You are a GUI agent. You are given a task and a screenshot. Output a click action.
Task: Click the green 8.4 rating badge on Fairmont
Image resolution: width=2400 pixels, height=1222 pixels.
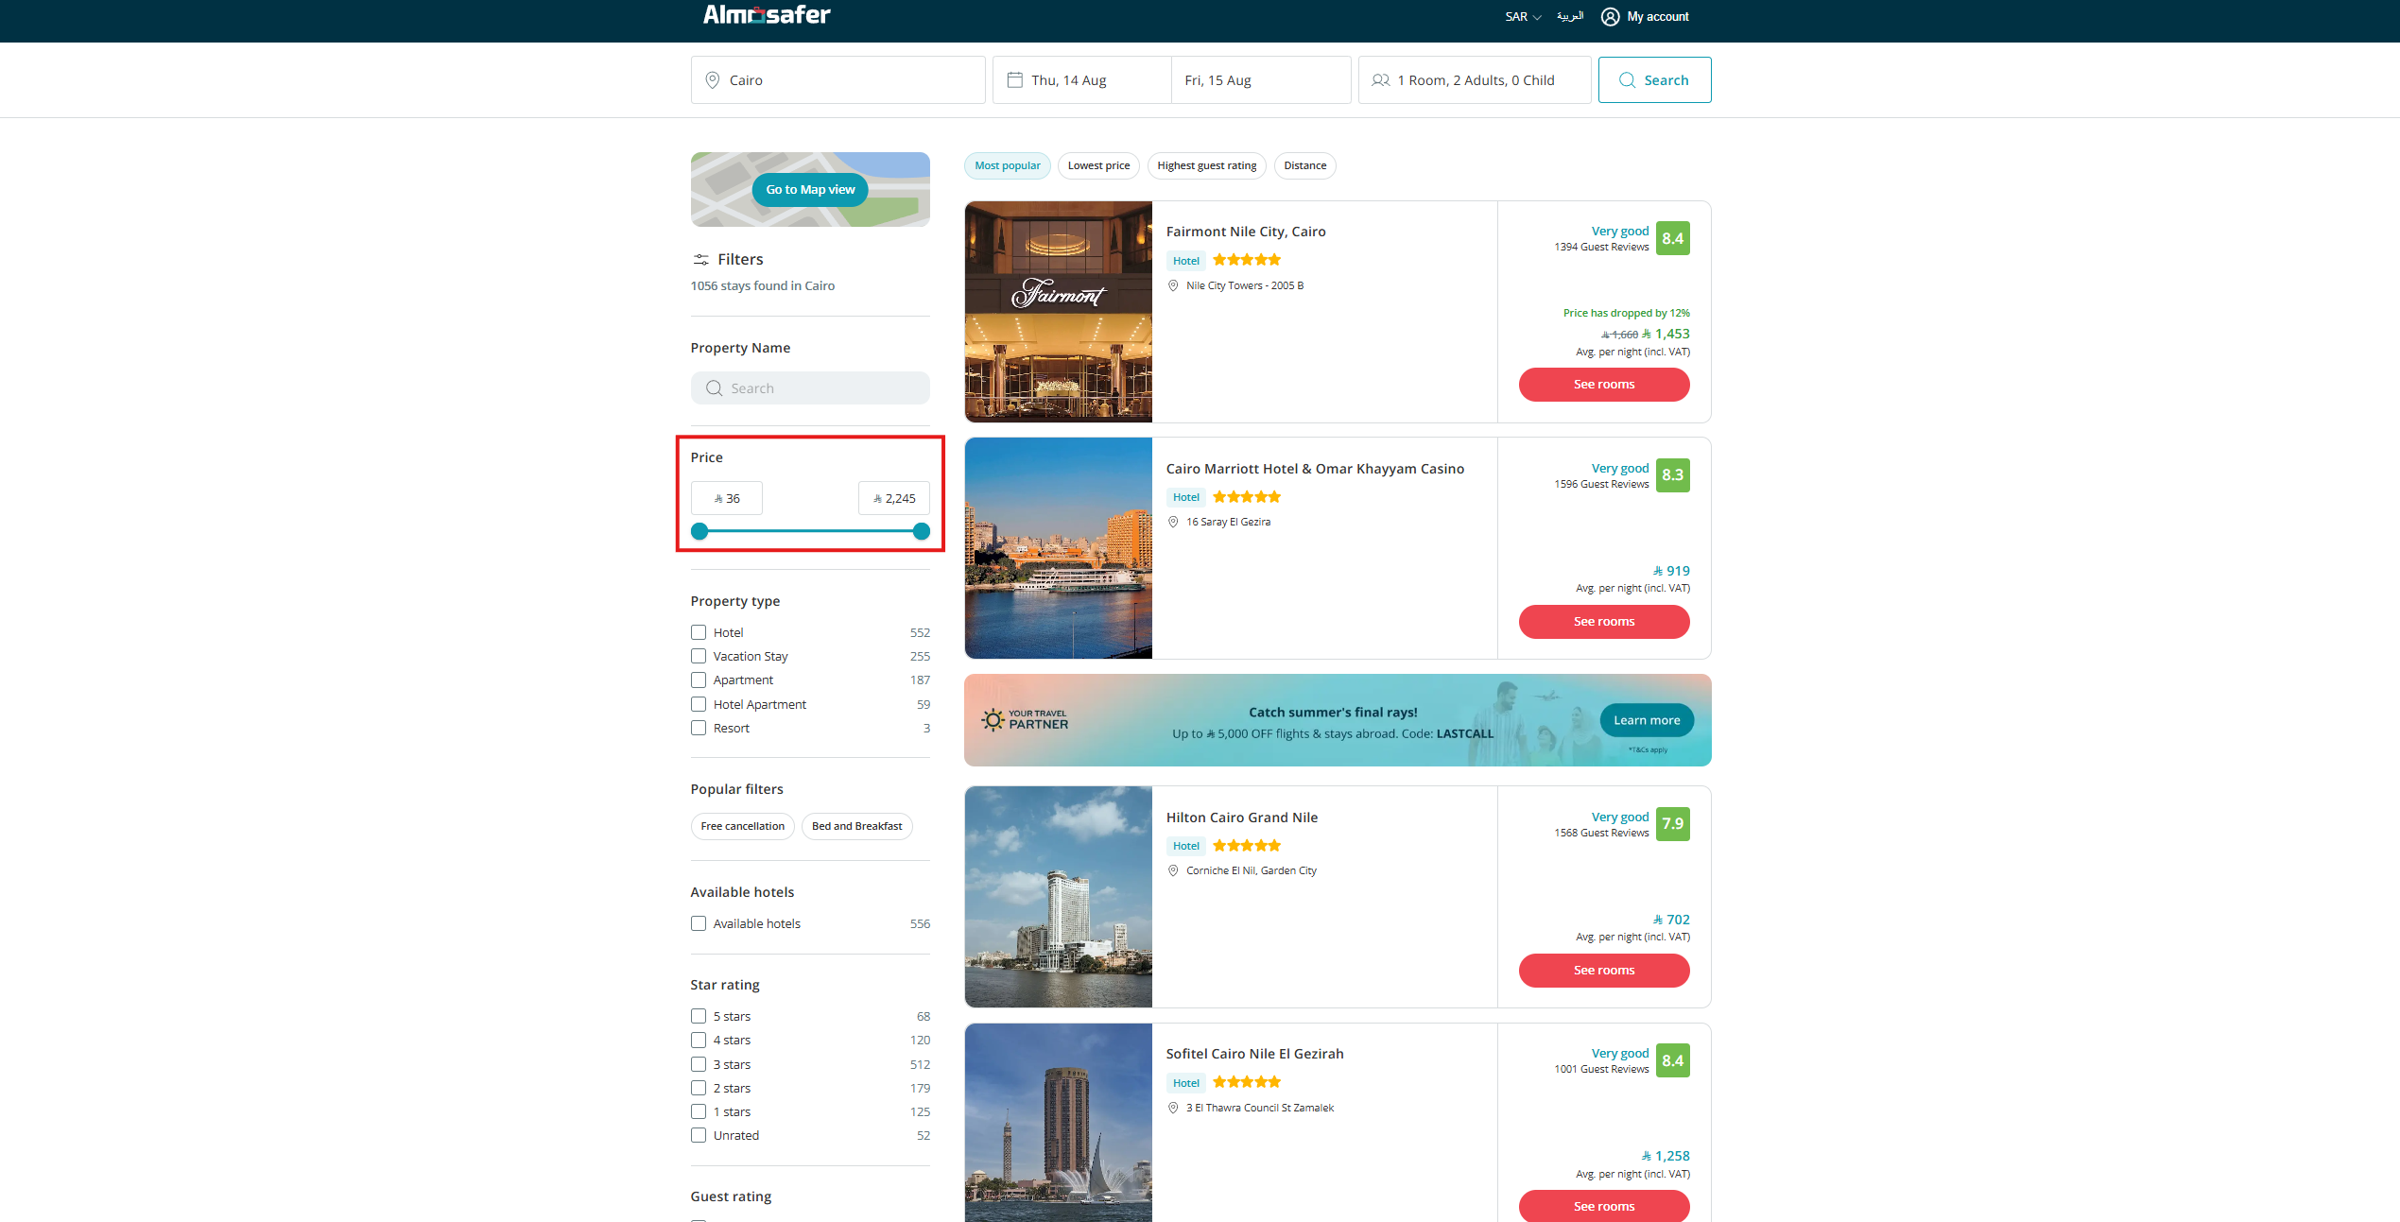[x=1672, y=238]
